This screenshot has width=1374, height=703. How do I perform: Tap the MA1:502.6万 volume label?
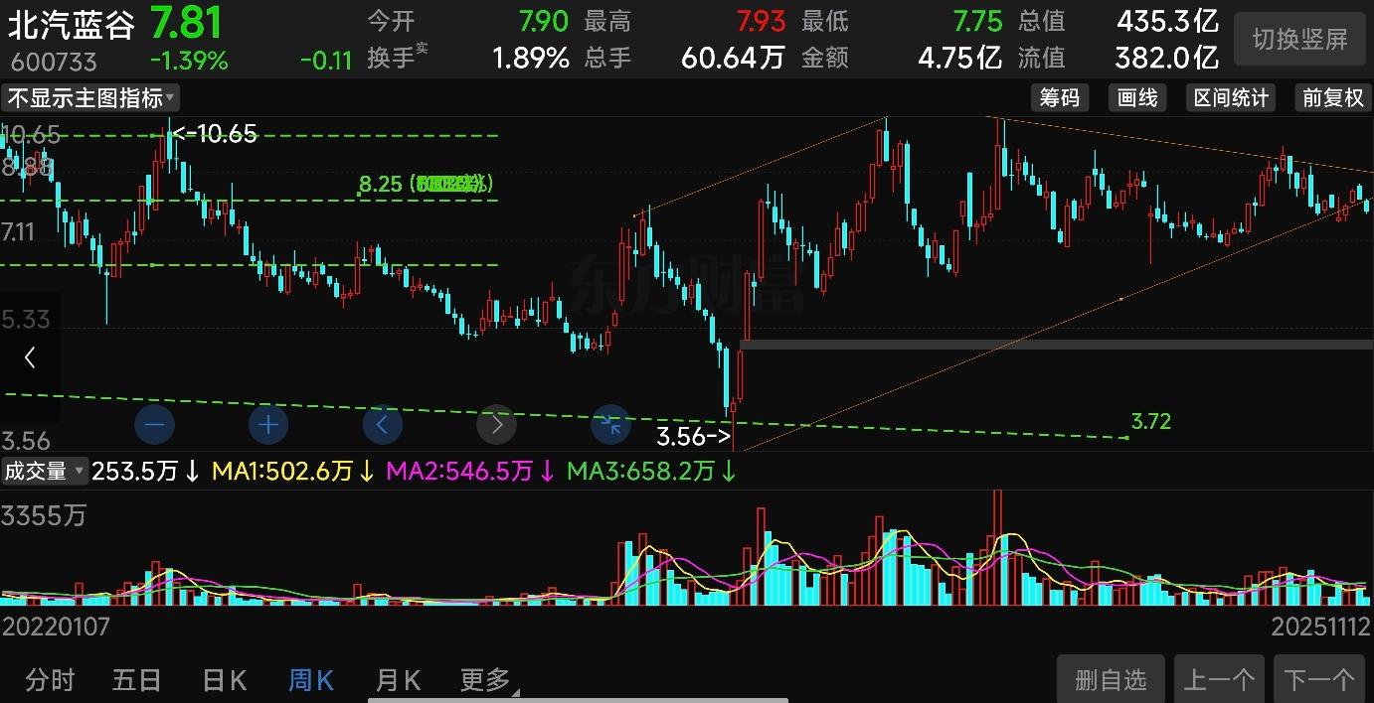click(292, 472)
